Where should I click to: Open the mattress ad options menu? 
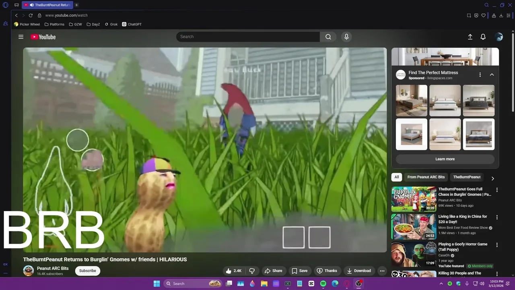click(480, 75)
